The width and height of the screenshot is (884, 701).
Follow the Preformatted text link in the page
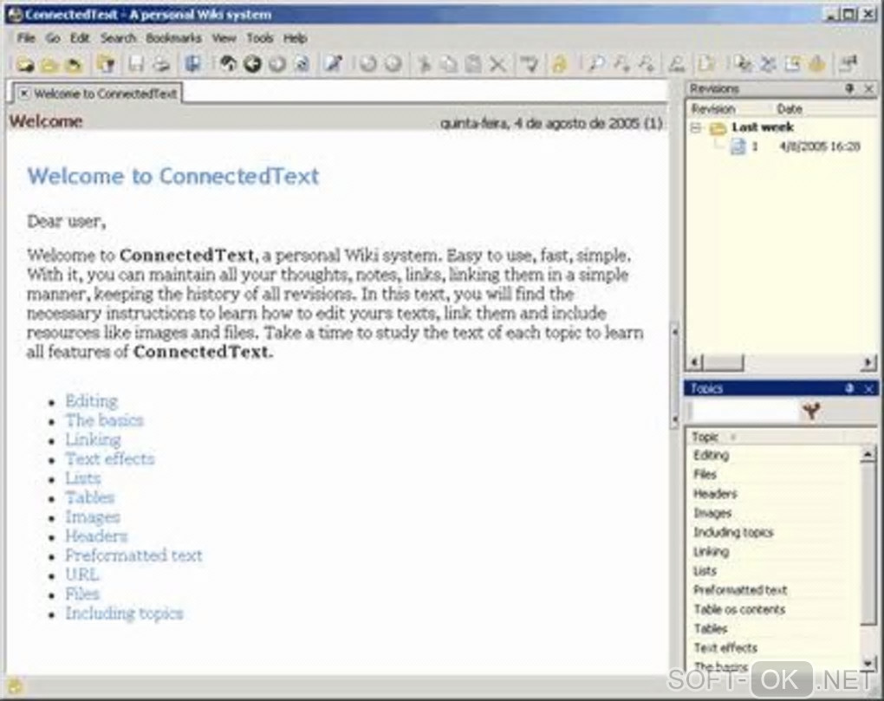tap(133, 555)
